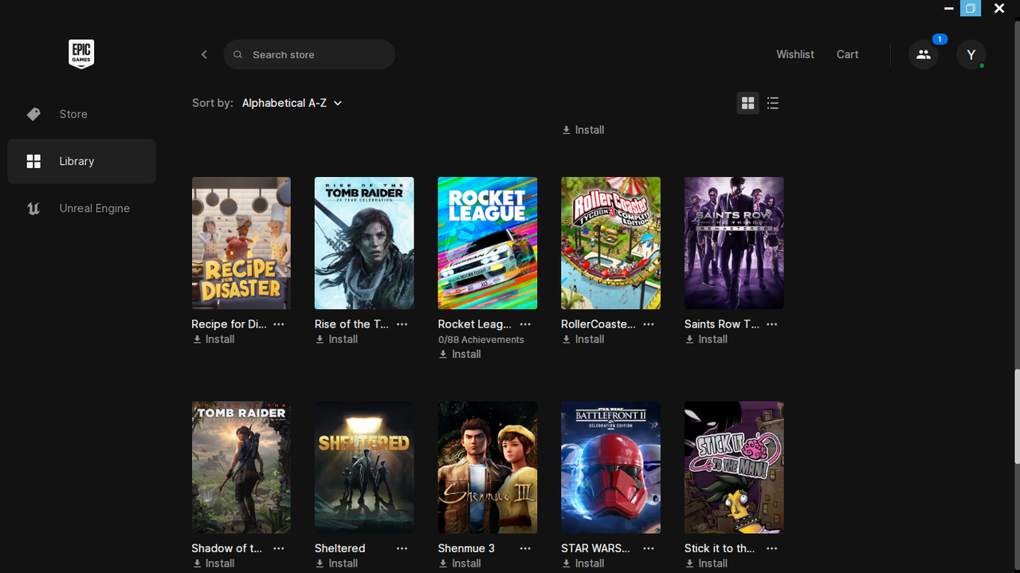Open the Cart
Screen dimensions: 1020x573
tap(847, 54)
